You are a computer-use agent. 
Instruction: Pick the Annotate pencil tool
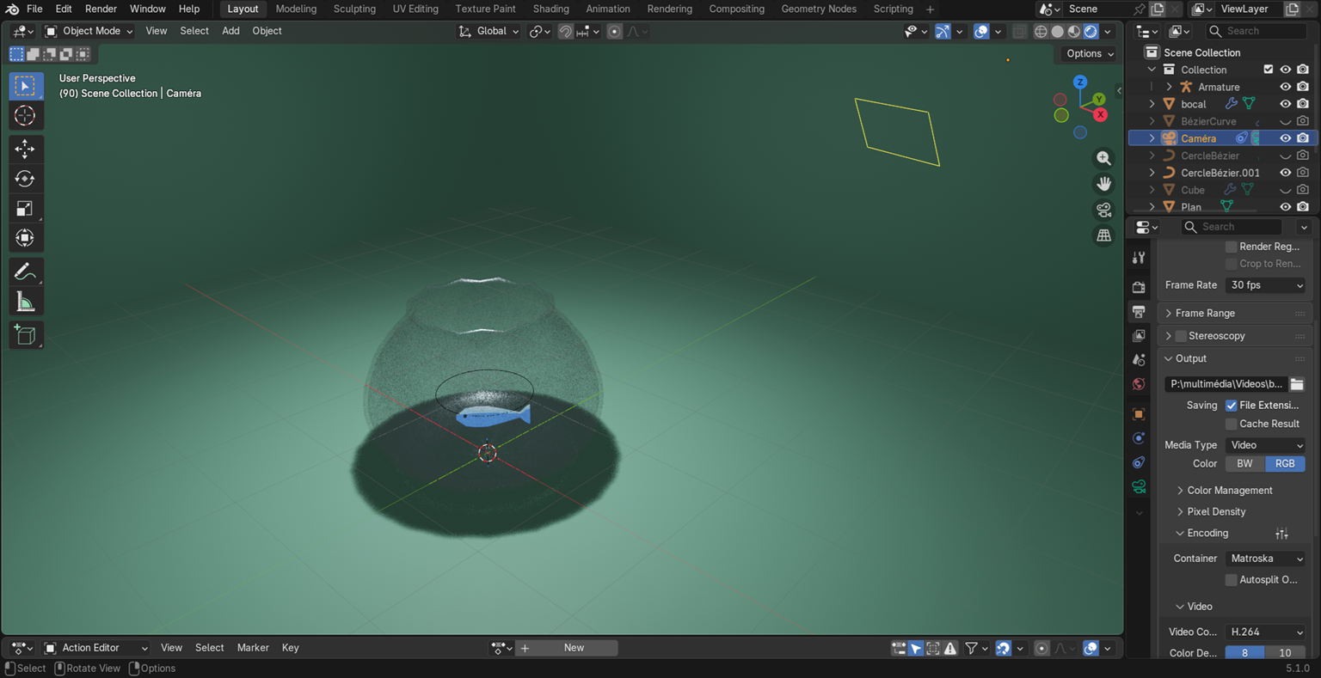click(x=24, y=272)
